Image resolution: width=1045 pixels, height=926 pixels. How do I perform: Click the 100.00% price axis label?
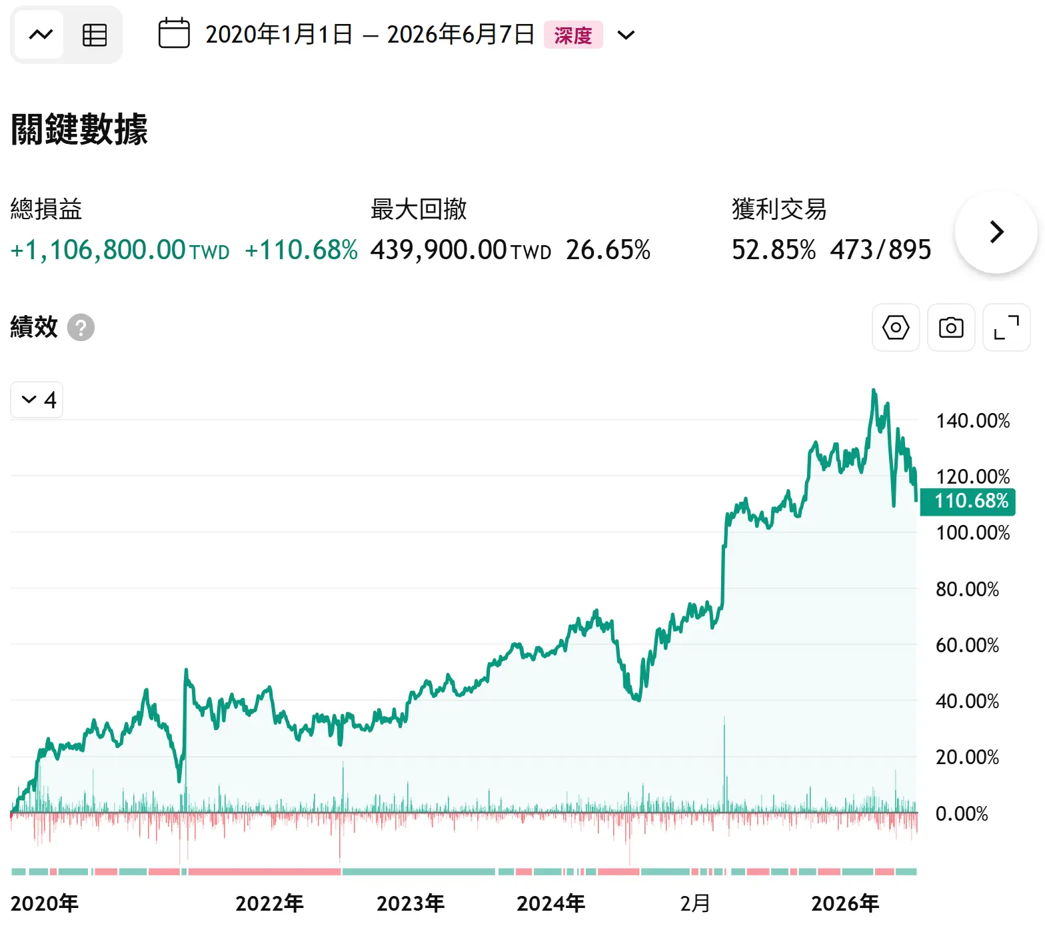point(973,533)
